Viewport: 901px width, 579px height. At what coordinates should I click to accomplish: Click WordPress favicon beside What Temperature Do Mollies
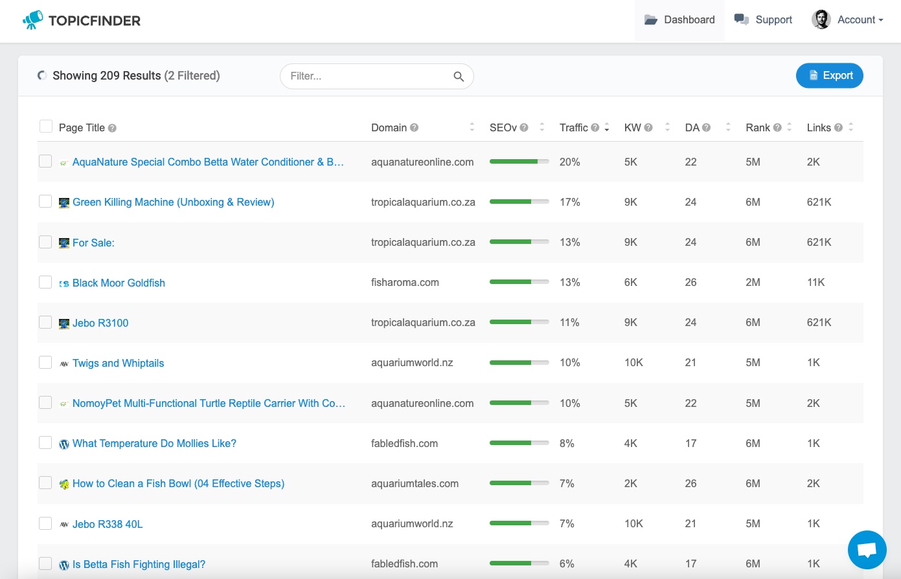[64, 444]
